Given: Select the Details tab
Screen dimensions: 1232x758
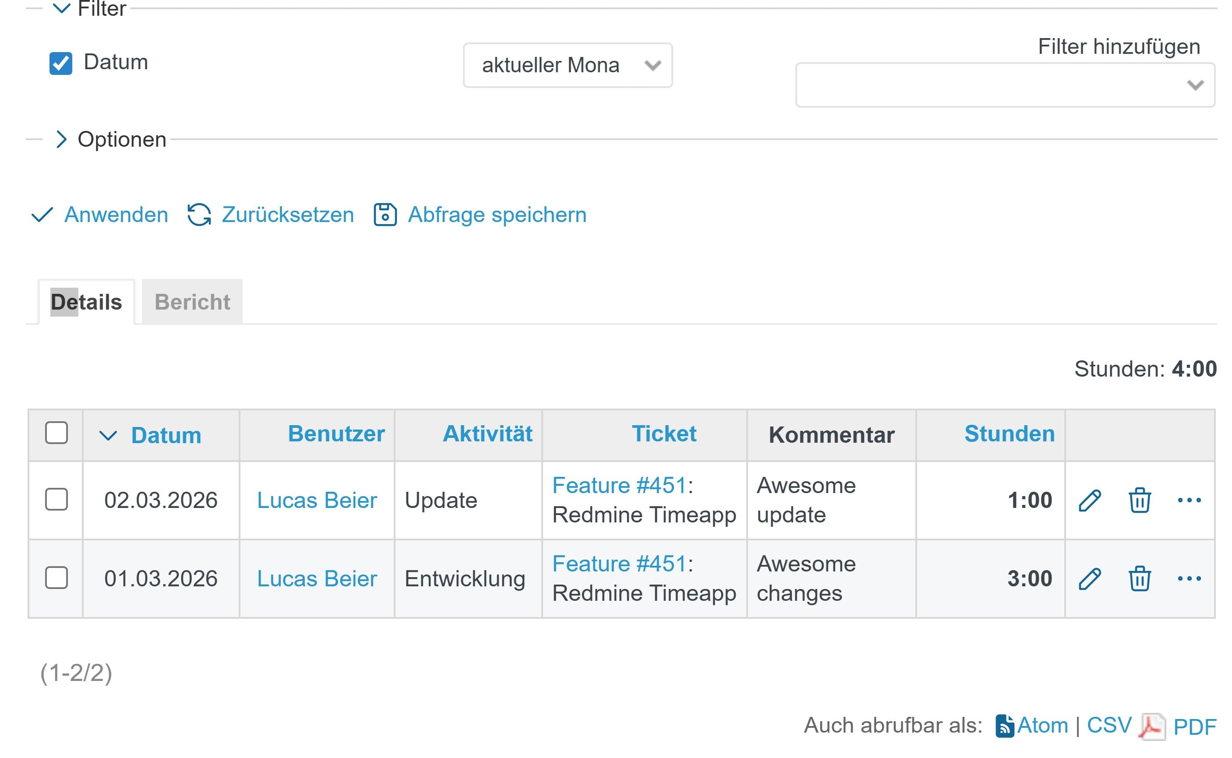Looking at the screenshot, I should click(x=86, y=301).
